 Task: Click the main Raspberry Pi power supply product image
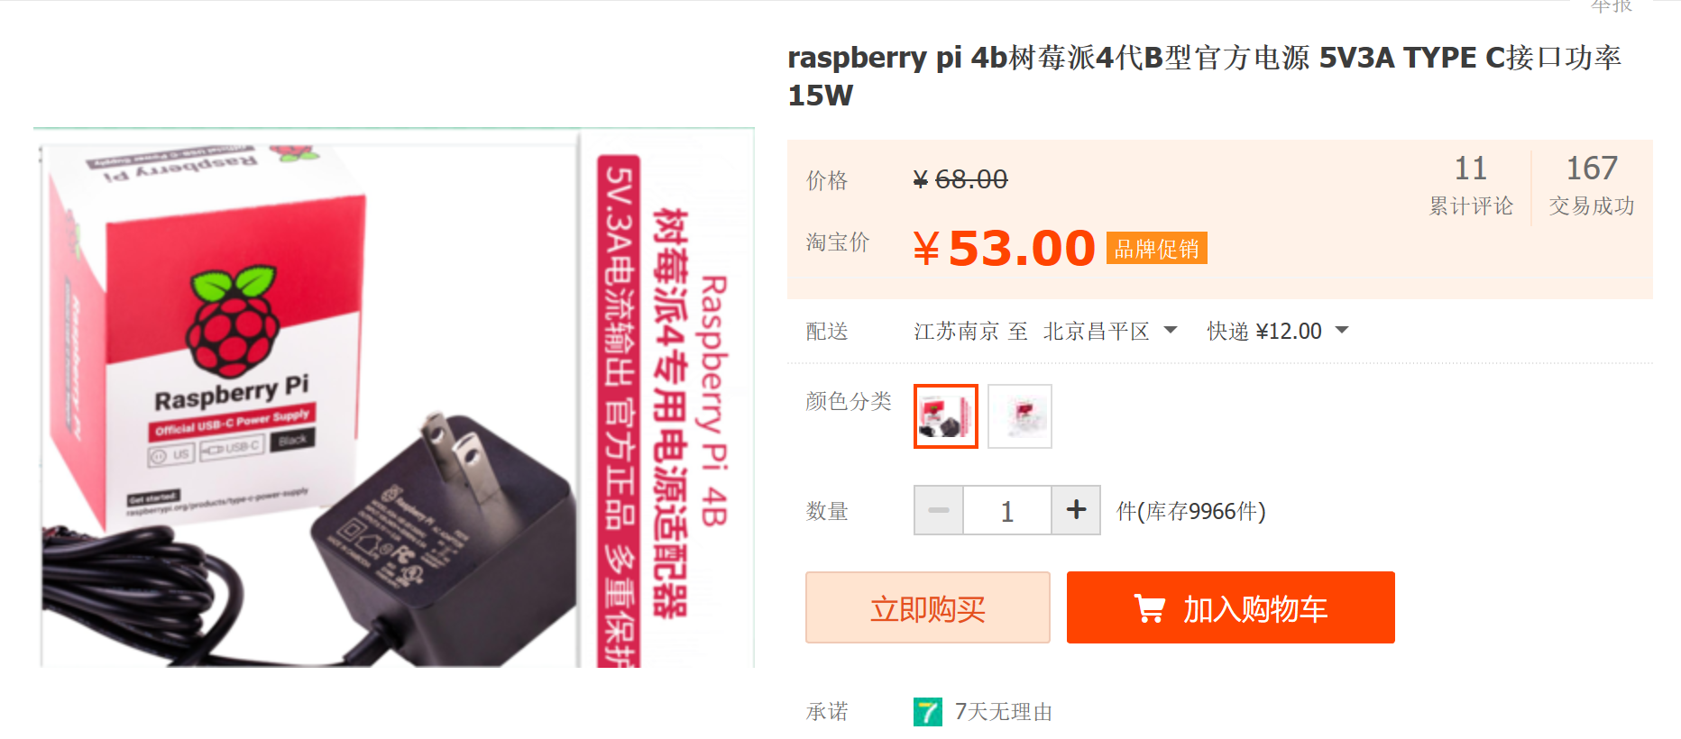coord(394,397)
